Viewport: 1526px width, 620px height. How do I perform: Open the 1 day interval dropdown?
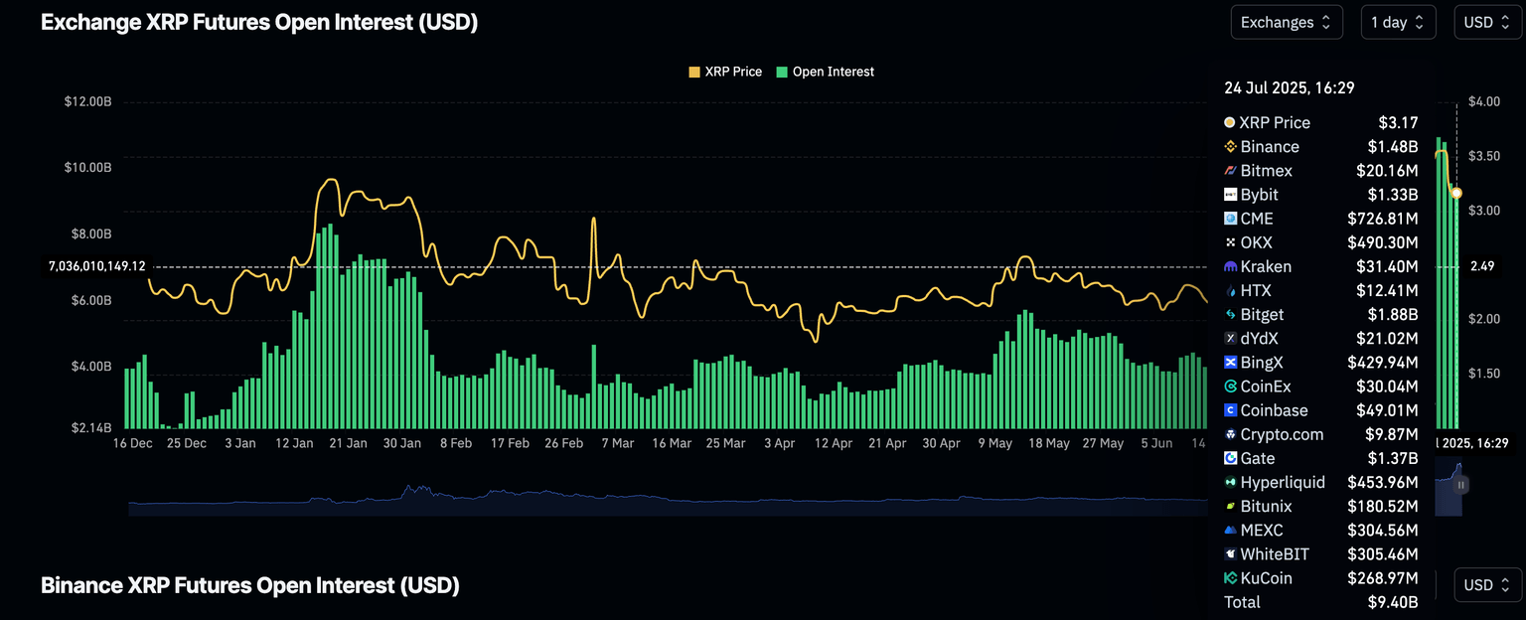point(1398,22)
